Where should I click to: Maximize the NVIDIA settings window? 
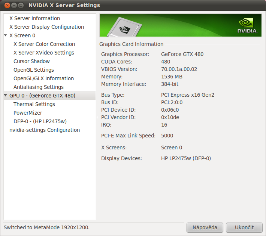[21, 5]
